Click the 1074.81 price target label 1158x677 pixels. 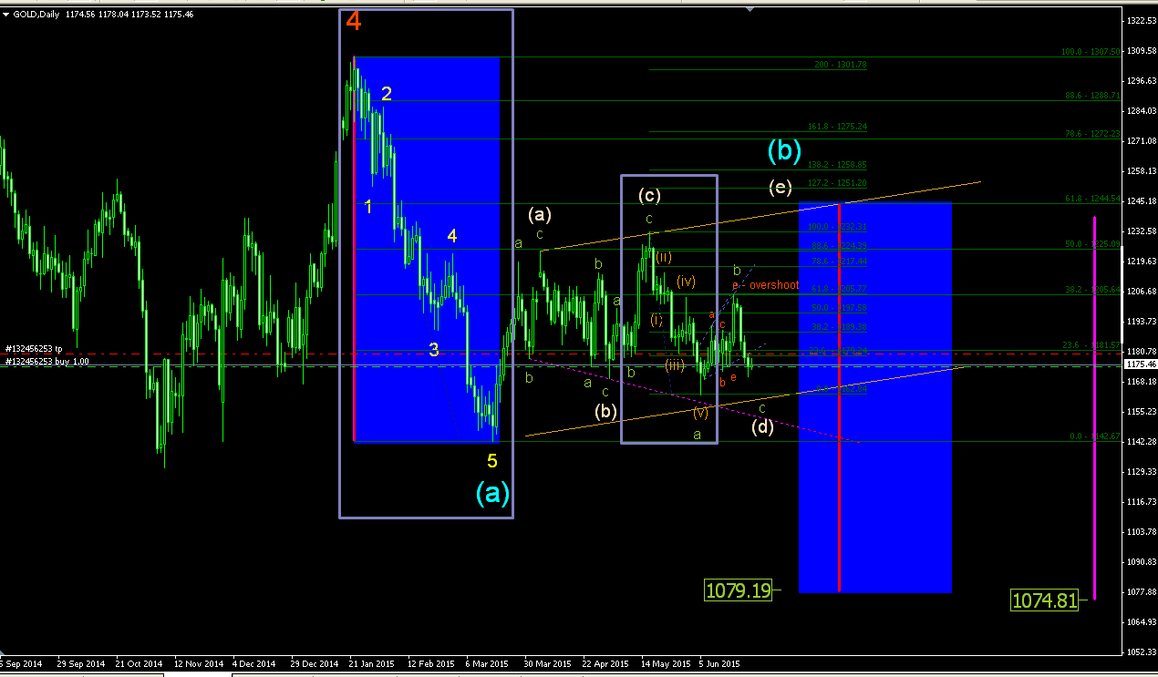click(1045, 600)
